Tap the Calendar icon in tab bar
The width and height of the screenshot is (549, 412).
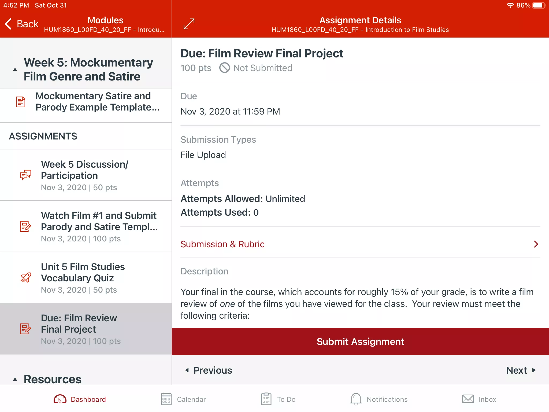(x=166, y=399)
